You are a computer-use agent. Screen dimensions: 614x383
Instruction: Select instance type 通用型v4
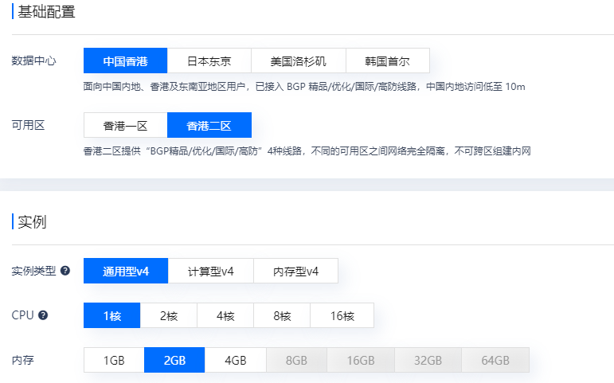click(126, 271)
